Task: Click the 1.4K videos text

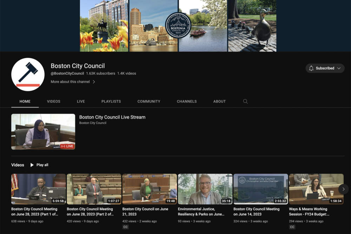Action: coord(127,73)
